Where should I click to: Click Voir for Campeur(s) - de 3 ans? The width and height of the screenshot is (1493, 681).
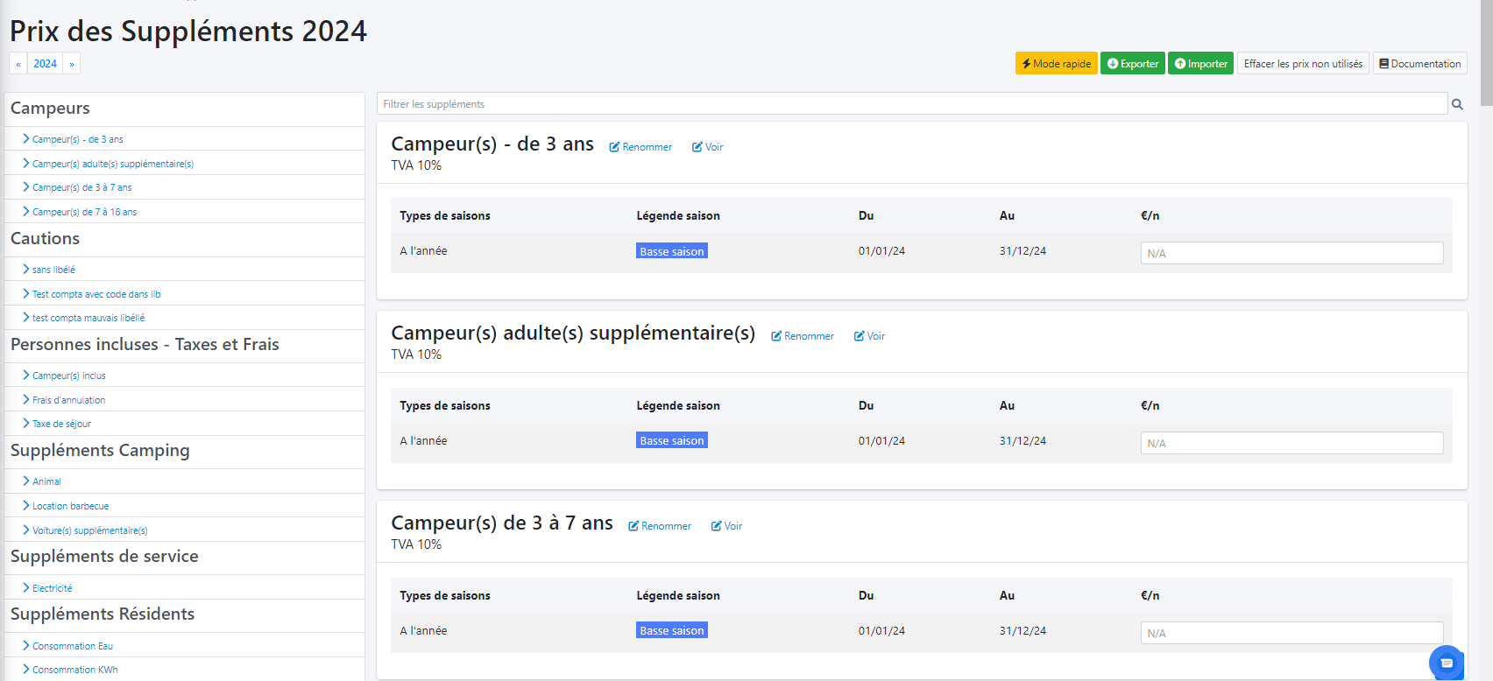[x=707, y=147]
